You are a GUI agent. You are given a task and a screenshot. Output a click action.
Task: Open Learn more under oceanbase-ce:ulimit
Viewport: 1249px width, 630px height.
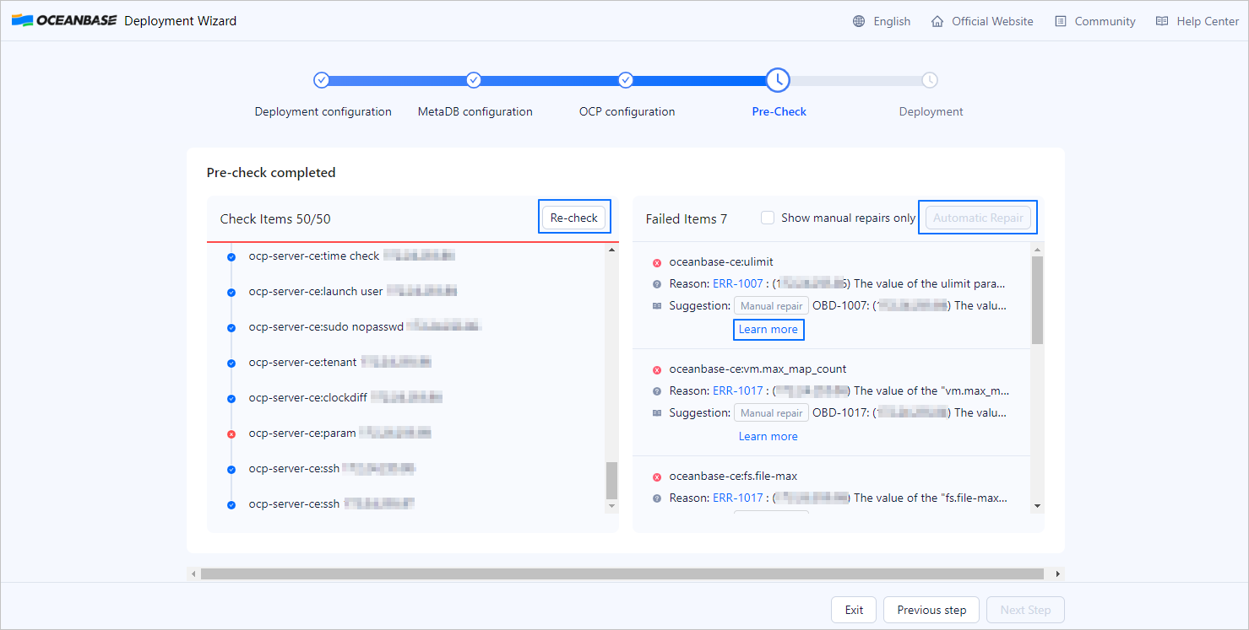tap(768, 330)
